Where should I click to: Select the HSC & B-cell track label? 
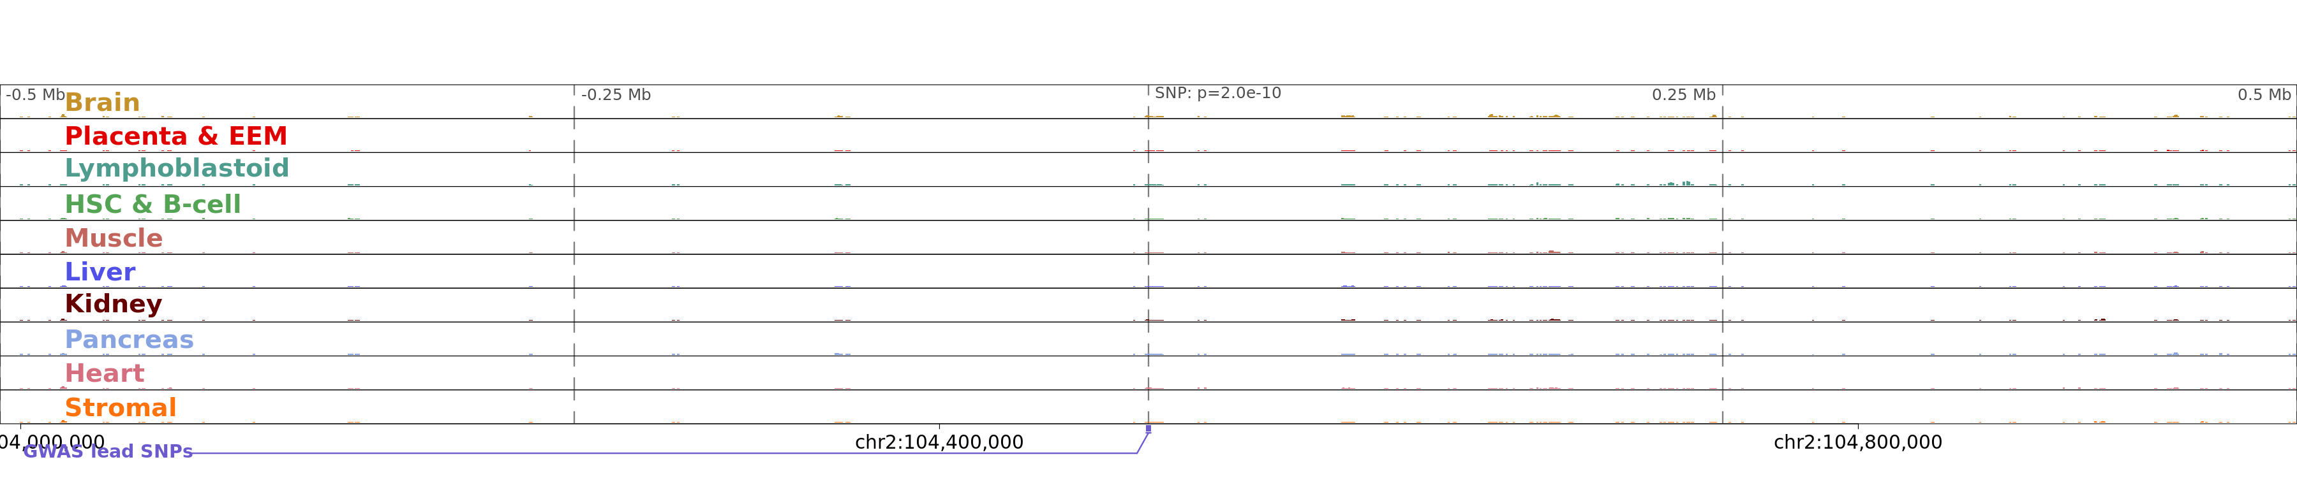[152, 205]
